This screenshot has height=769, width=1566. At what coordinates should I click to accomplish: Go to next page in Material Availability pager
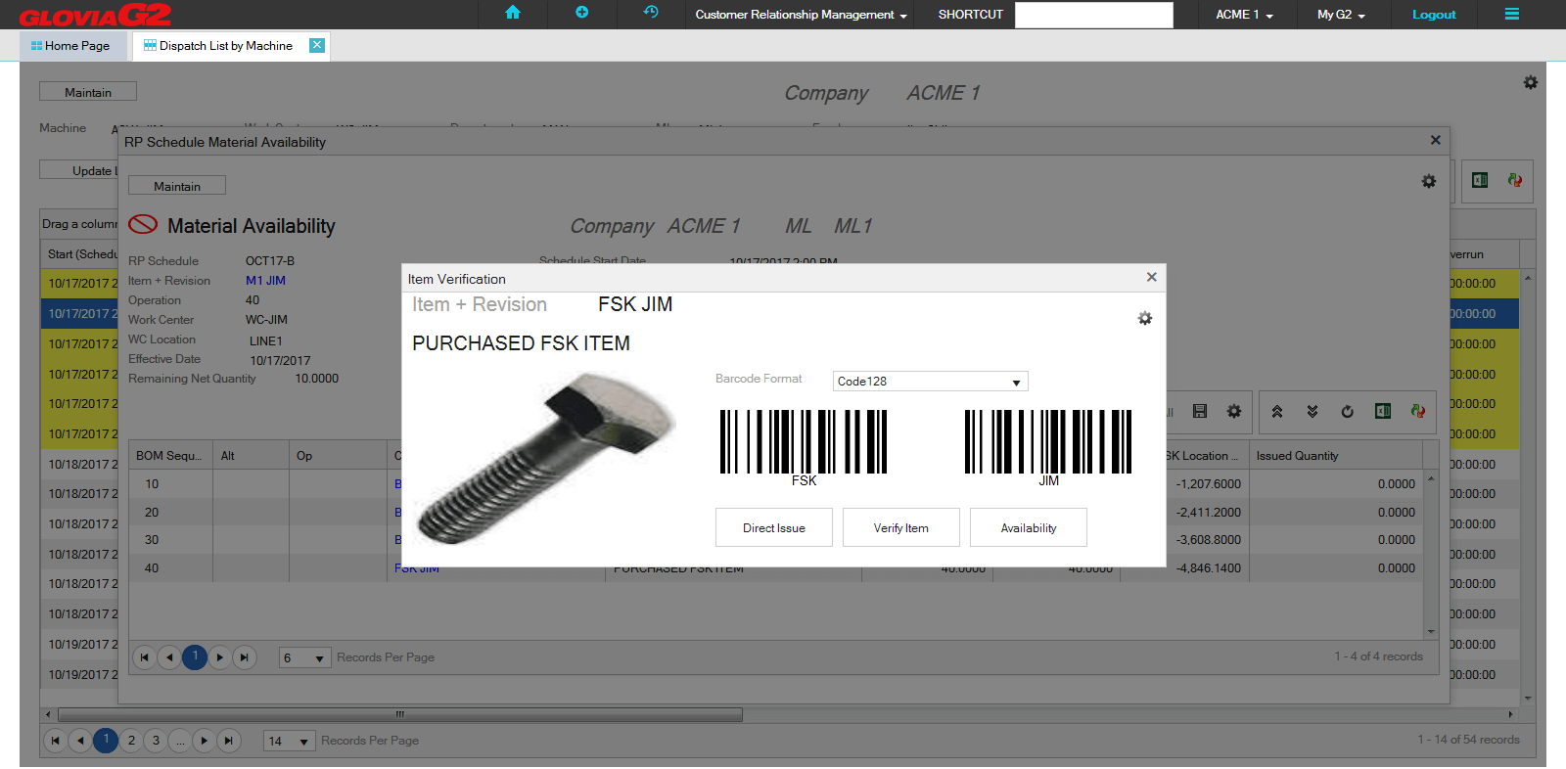pyautogui.click(x=220, y=657)
